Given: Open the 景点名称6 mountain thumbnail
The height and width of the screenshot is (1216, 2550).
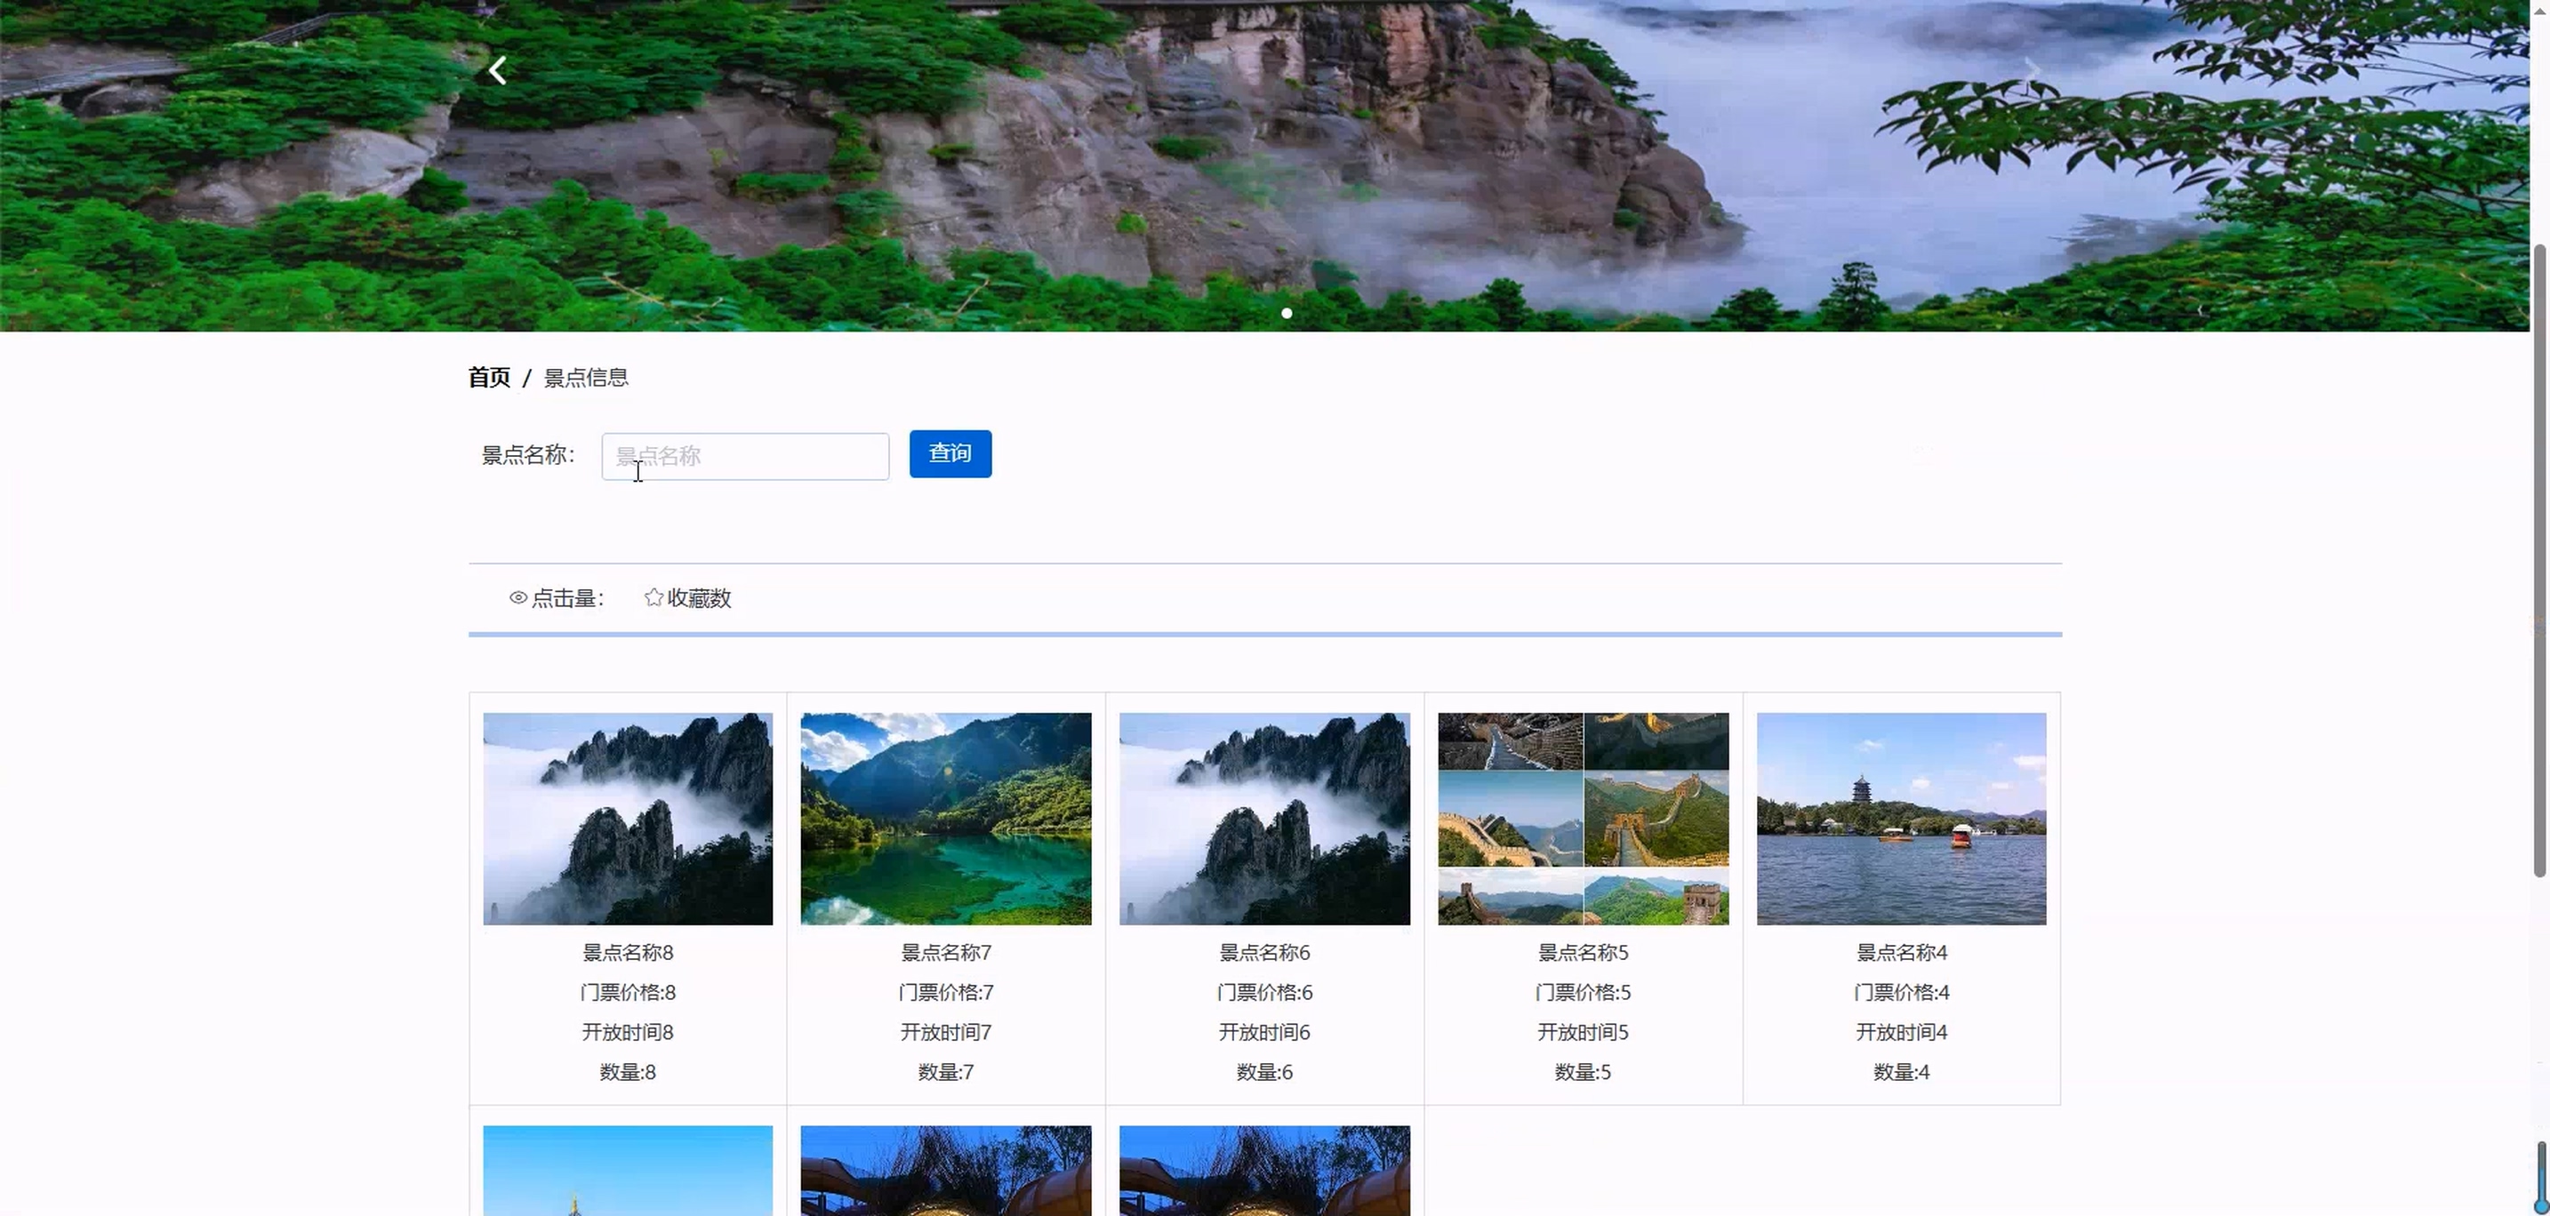Looking at the screenshot, I should [x=1264, y=819].
